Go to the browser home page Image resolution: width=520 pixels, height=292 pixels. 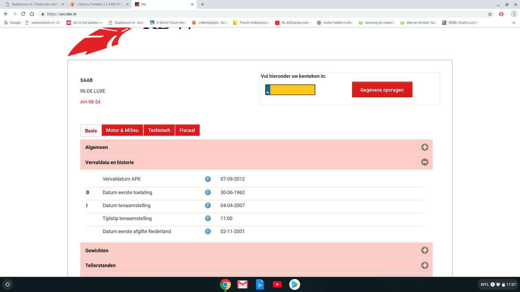click(32, 14)
